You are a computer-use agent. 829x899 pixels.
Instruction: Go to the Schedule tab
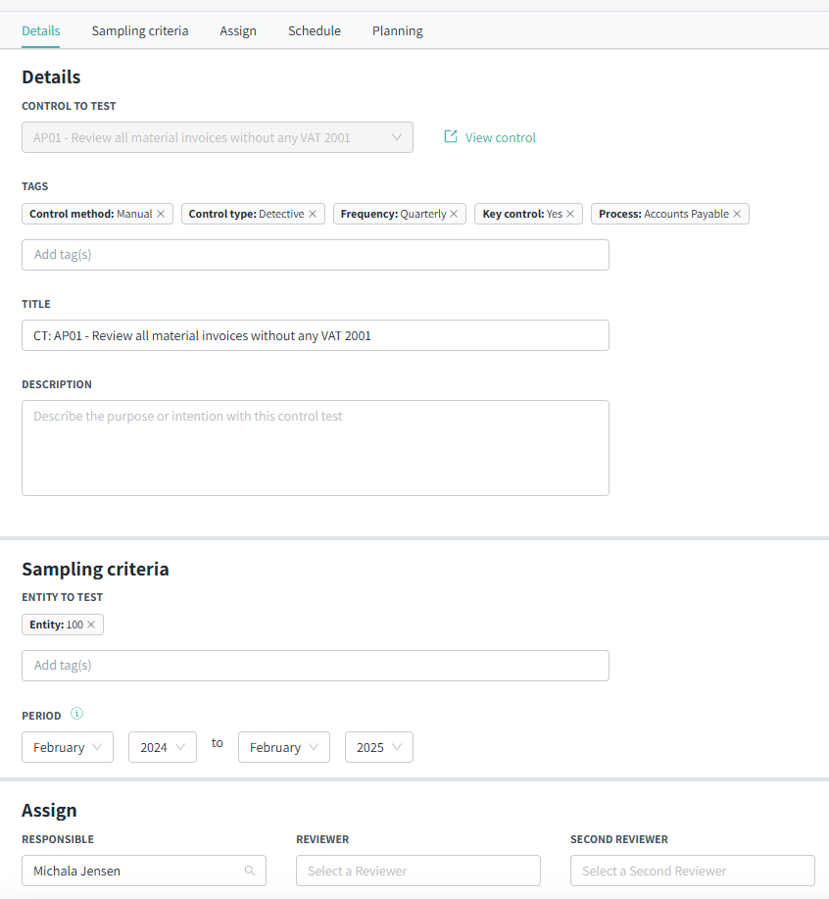pos(315,30)
